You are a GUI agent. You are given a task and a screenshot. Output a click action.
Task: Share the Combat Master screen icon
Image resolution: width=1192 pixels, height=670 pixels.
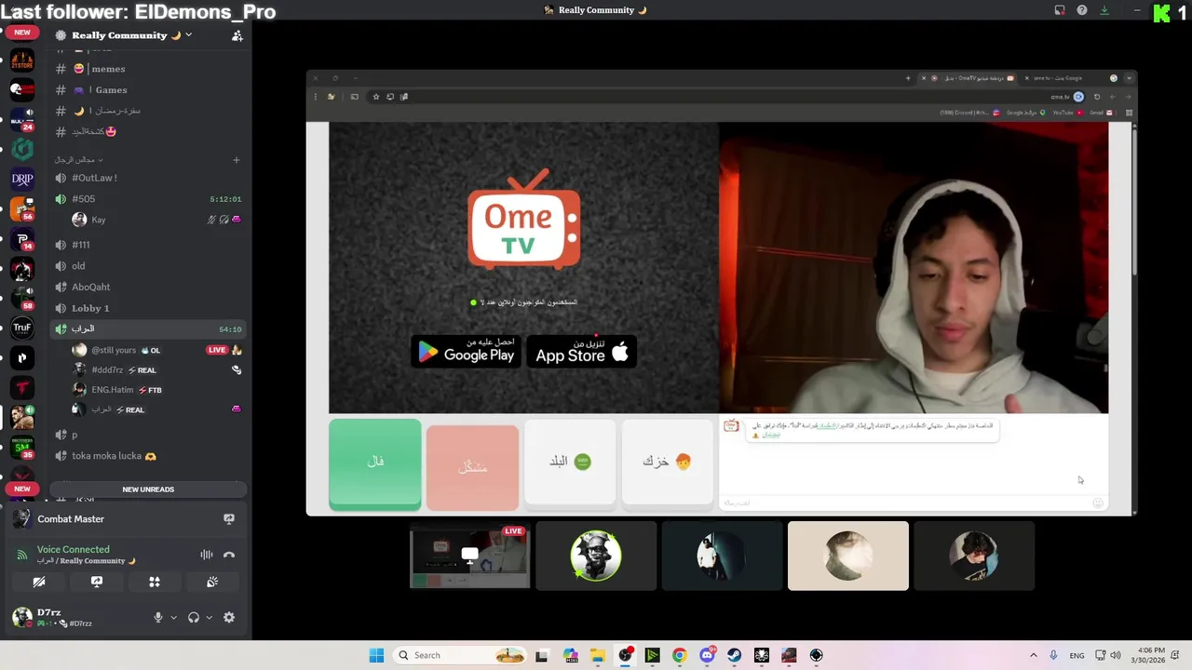229,519
